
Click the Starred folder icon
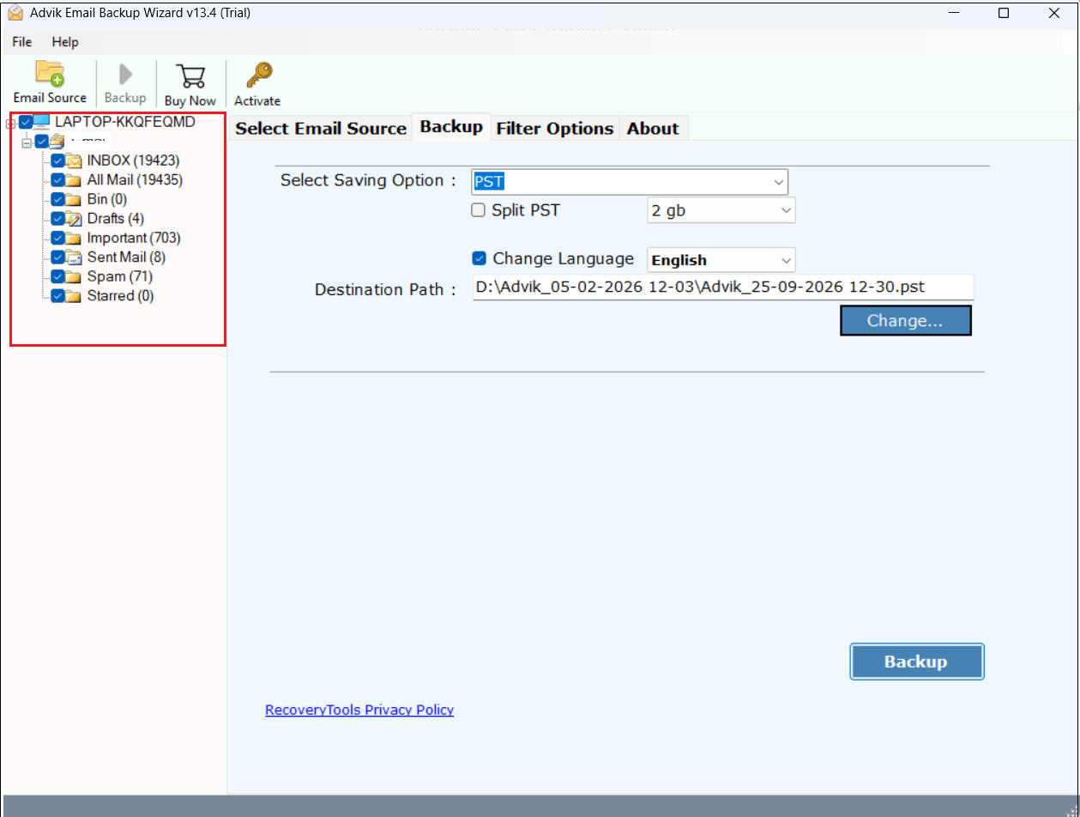click(x=74, y=296)
